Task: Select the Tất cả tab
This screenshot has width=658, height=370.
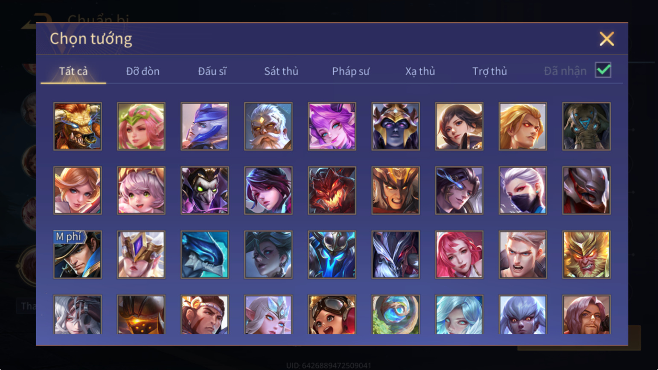Action: tap(73, 71)
